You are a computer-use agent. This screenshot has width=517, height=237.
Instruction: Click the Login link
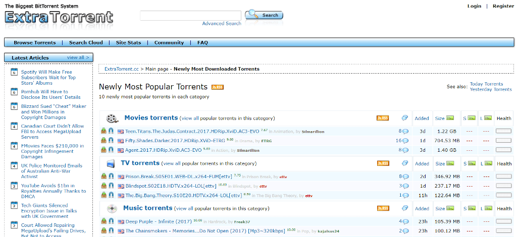[x=474, y=6]
